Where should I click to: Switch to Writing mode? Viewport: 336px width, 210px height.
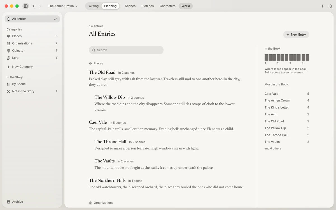coord(94,6)
